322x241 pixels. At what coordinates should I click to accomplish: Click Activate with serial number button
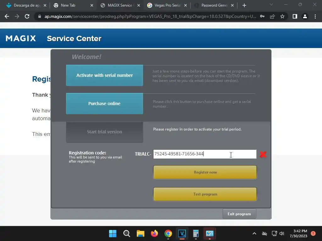(104, 75)
